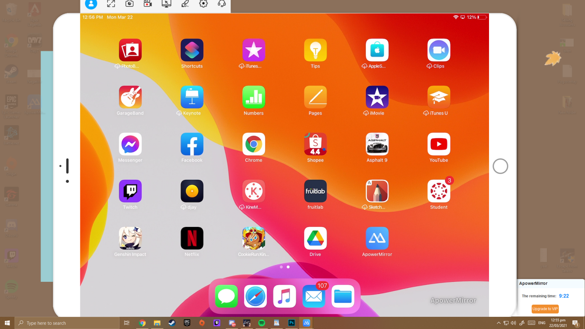Open the YouTube app
The image size is (585, 329).
click(438, 144)
